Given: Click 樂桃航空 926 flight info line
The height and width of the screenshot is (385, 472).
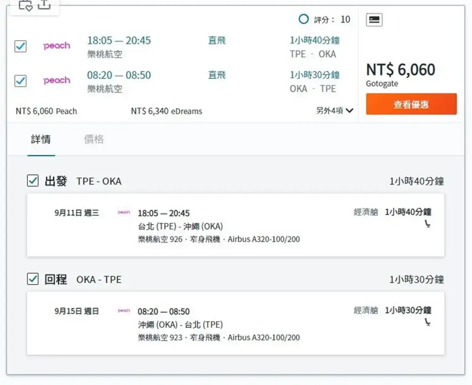Looking at the screenshot, I should (x=219, y=239).
